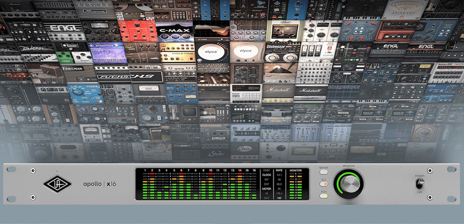Click the 44.1 sample rate indicator
This screenshot has width=464, height=224.
[279, 175]
